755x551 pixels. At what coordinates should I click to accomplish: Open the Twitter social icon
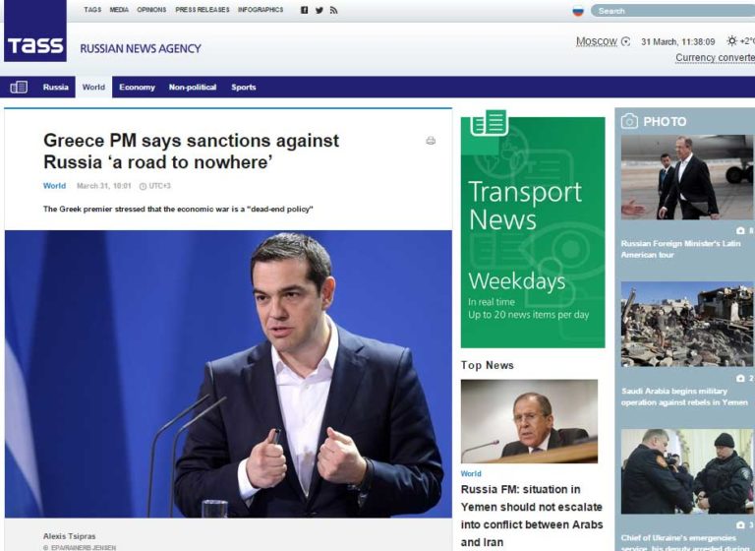[319, 10]
